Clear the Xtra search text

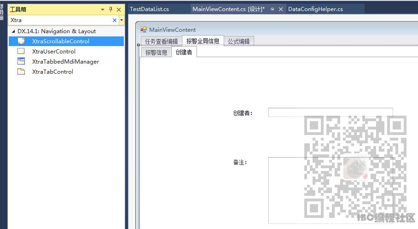(115, 20)
